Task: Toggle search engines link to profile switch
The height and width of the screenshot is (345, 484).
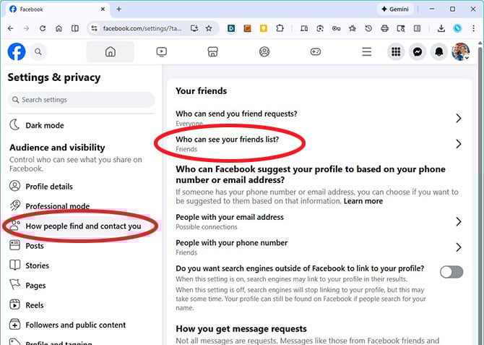Action: [x=451, y=272]
